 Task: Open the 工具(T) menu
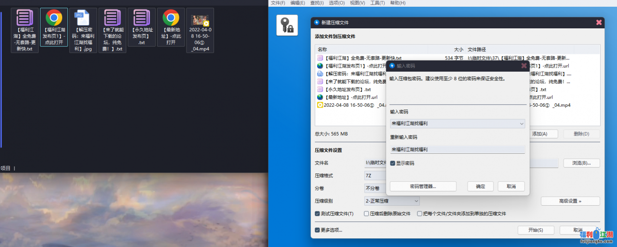(x=377, y=3)
